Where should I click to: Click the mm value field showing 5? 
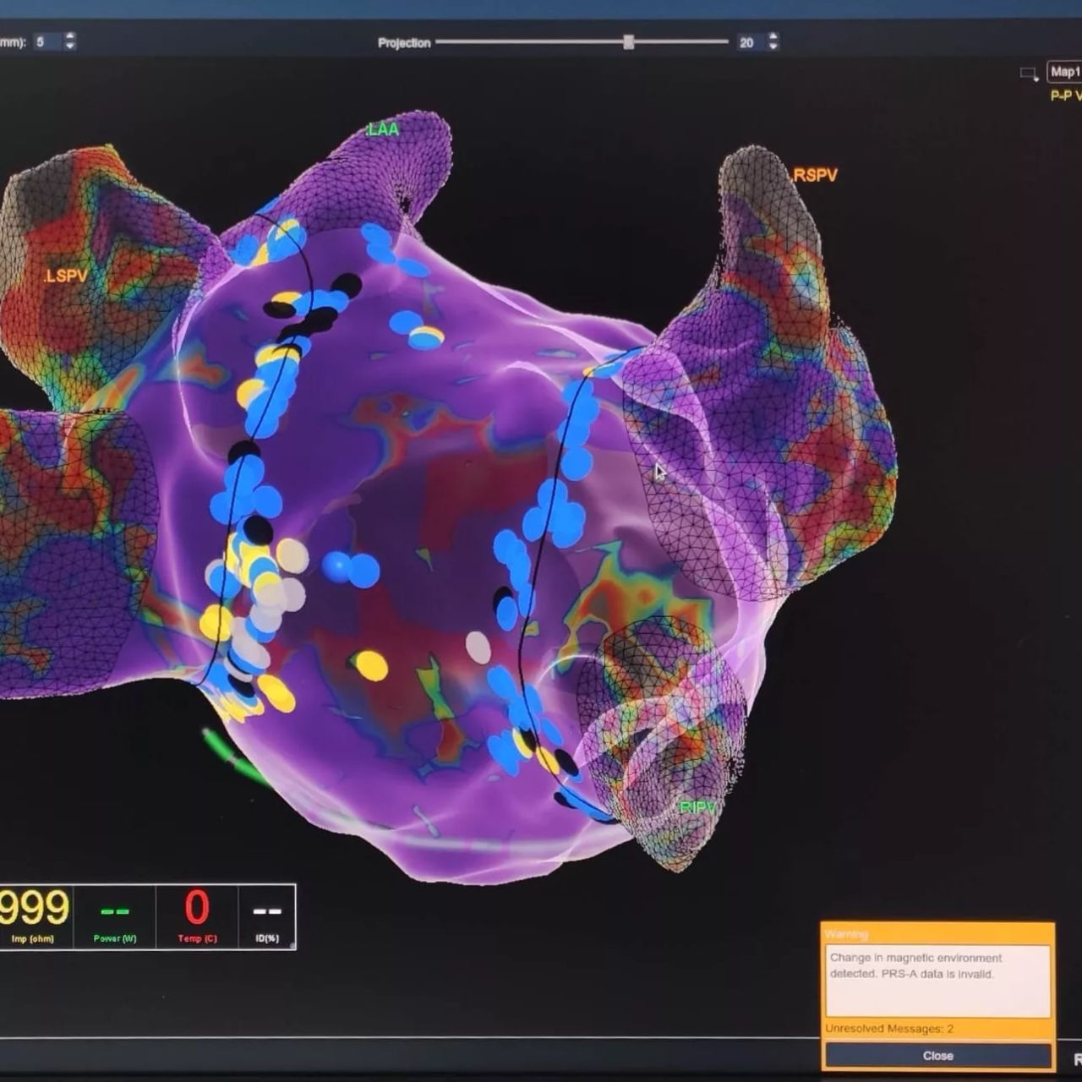tap(46, 41)
